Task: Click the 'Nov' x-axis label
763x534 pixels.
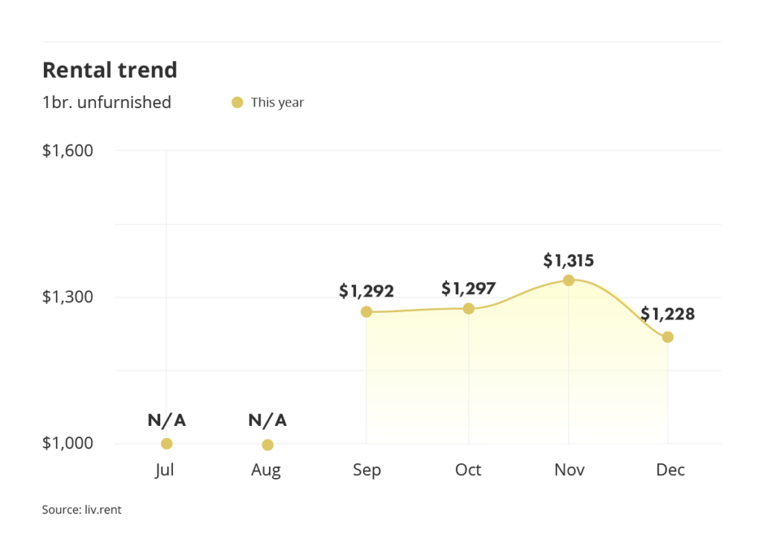Action: click(x=569, y=470)
